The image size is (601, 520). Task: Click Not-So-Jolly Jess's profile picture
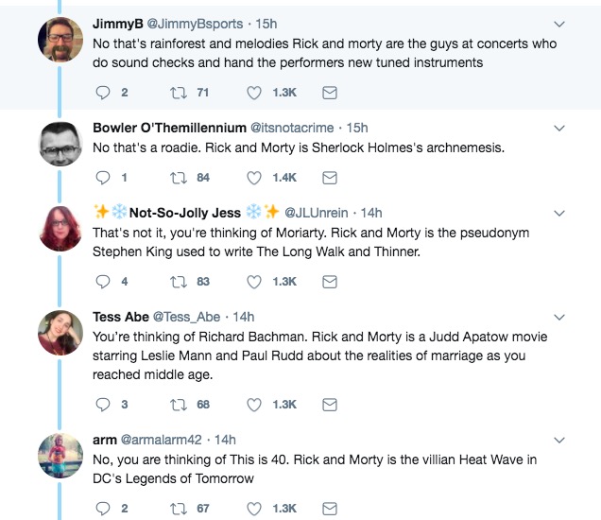click(58, 229)
